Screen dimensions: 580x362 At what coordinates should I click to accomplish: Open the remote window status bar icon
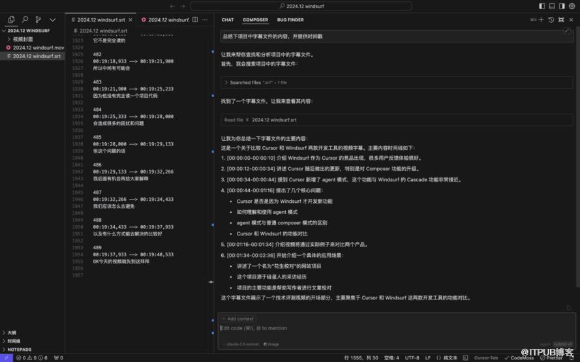pos(7,357)
